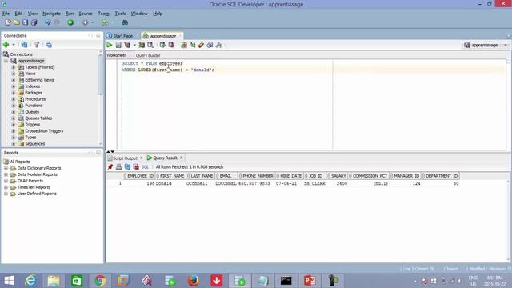Open the apprentissage connection dropdown

point(506,45)
